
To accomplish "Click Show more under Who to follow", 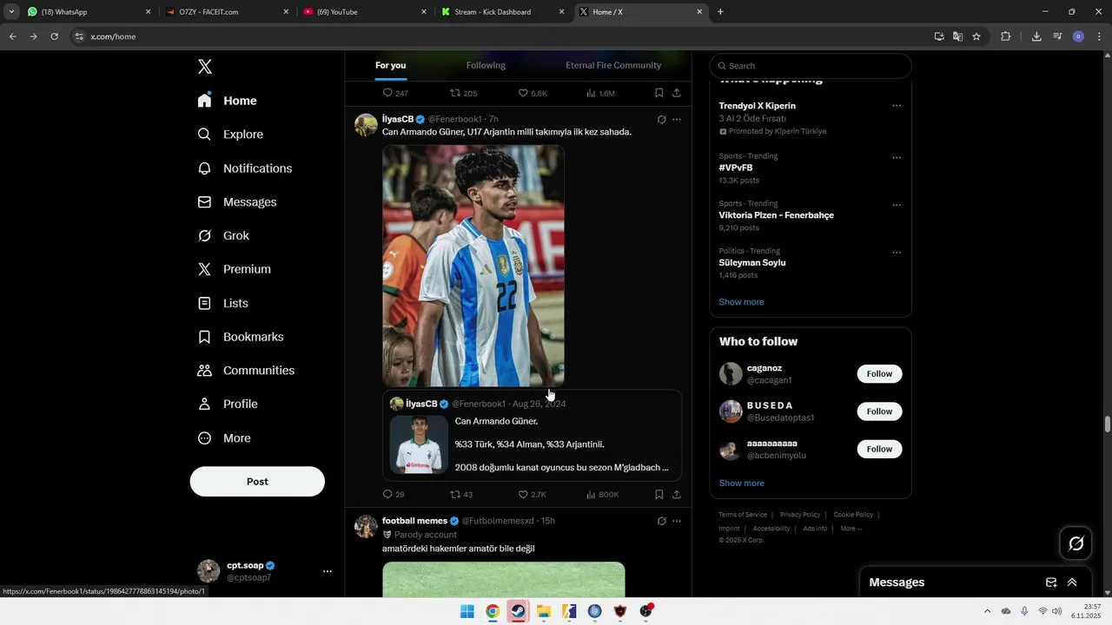I will pos(741,484).
